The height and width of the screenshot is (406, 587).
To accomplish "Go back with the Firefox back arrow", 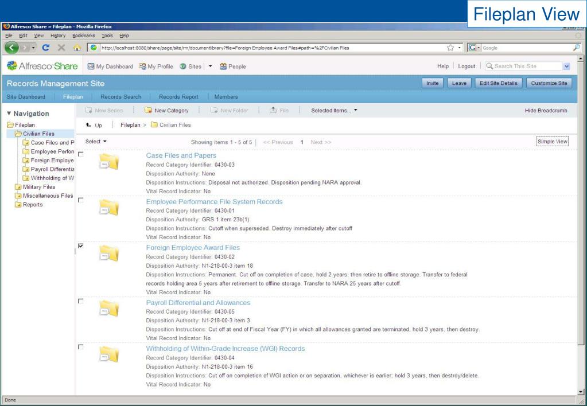I will (11, 48).
